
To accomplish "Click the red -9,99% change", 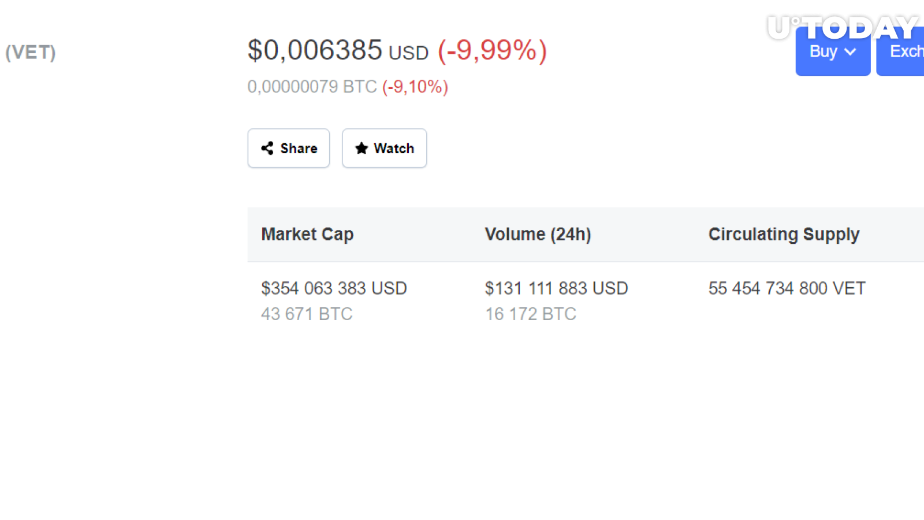I will click(x=492, y=50).
